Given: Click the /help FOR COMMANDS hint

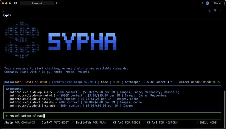Looking at the screenshot, I should [x=19, y=123].
